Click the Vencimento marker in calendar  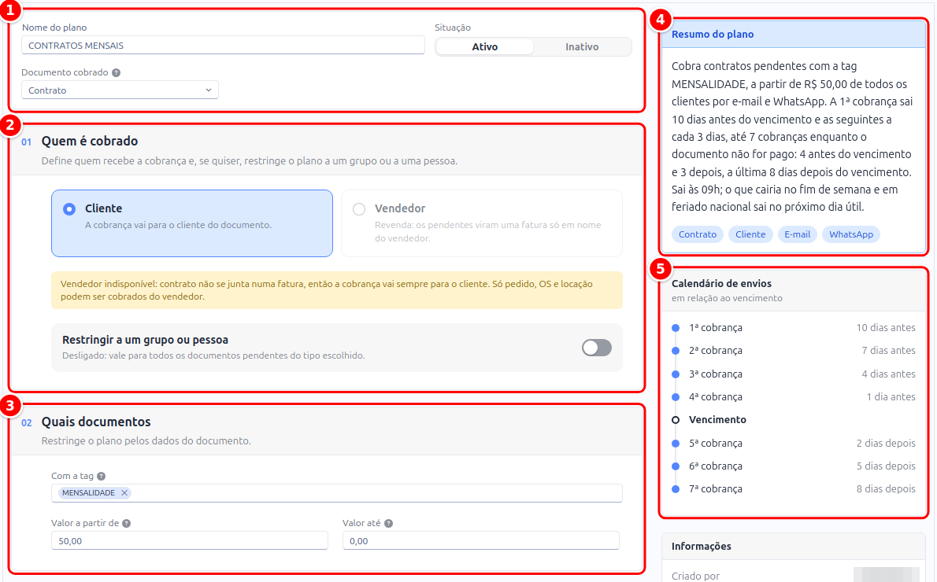tap(676, 420)
